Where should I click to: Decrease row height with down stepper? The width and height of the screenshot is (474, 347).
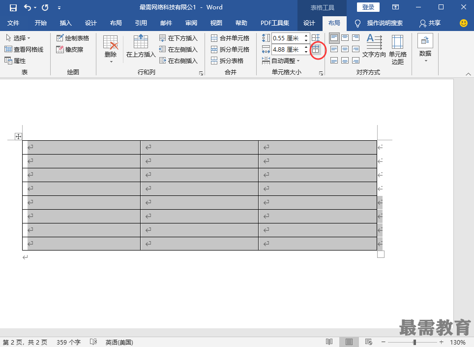point(306,40)
